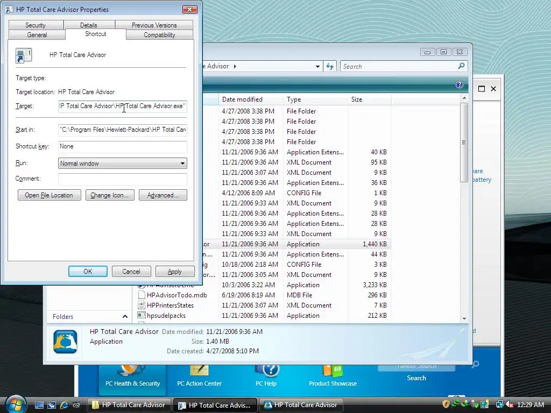
Task: Click the refresh button in Explorer address bar
Action: [330, 66]
